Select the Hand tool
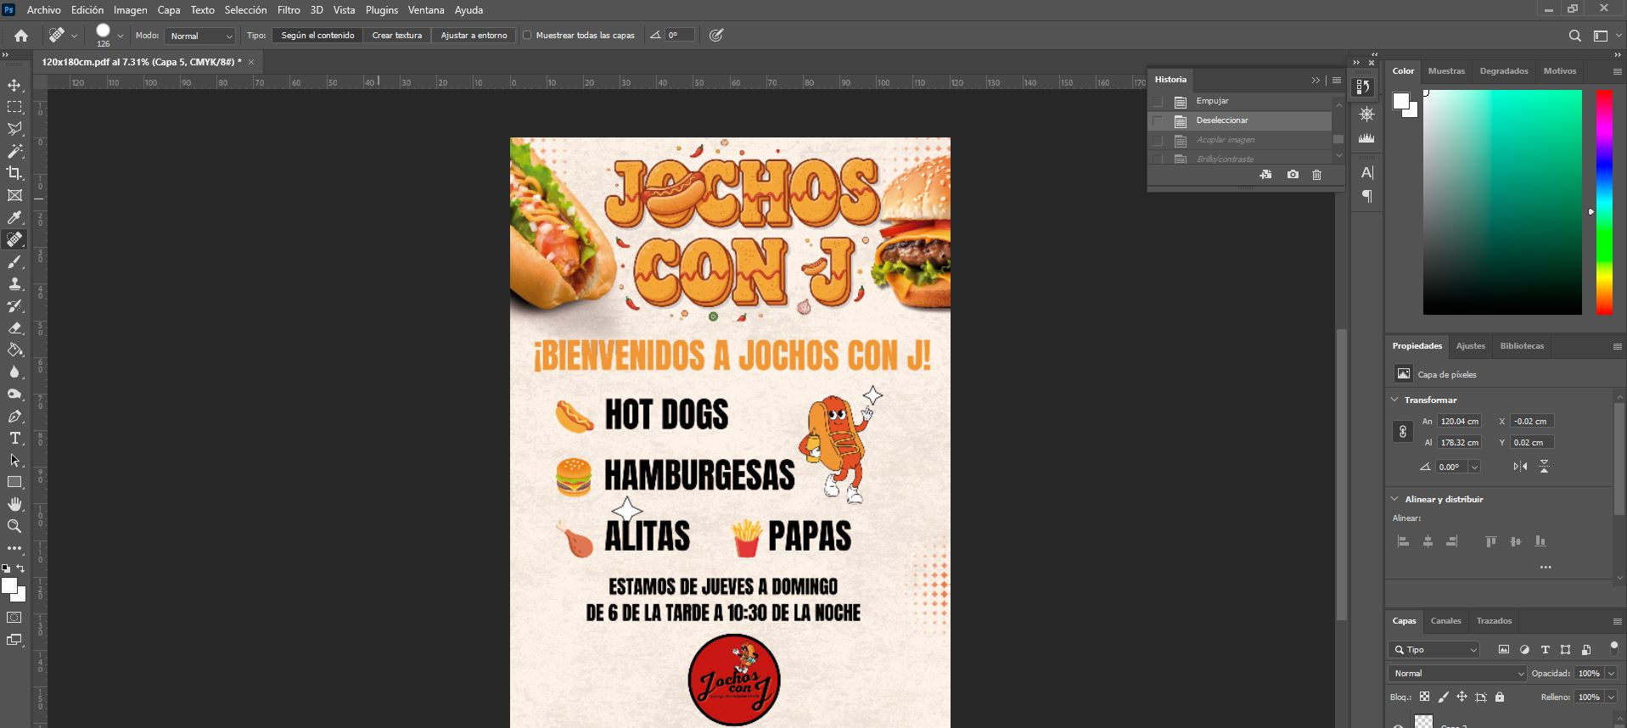Image resolution: width=1627 pixels, height=728 pixels. pyautogui.click(x=14, y=504)
